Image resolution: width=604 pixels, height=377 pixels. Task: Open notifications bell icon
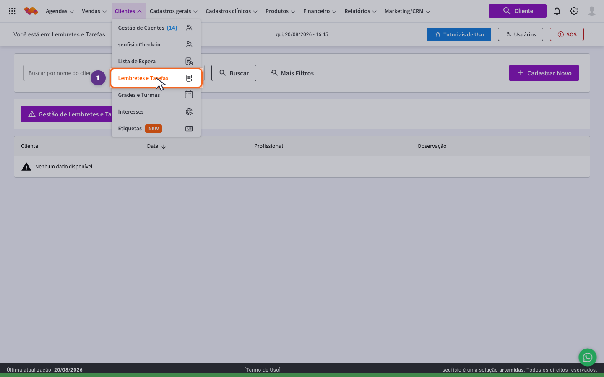pyautogui.click(x=557, y=11)
